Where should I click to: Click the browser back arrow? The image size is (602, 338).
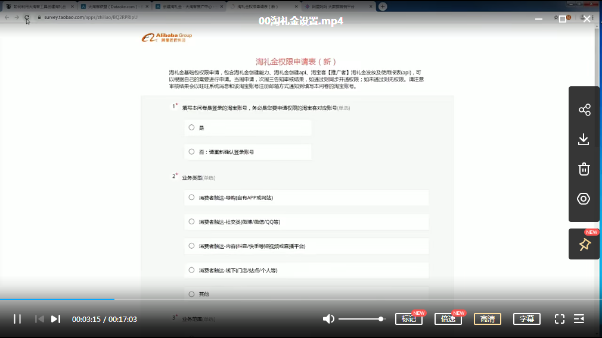tap(7, 17)
